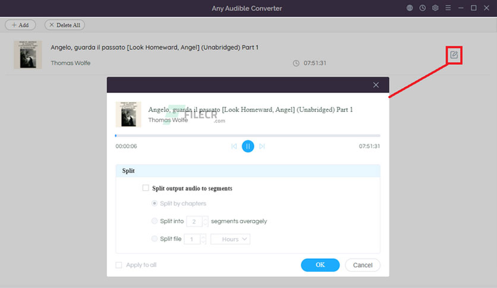Screen dimensions: 497x288
Task: Click the segments count input field
Action: pos(194,221)
